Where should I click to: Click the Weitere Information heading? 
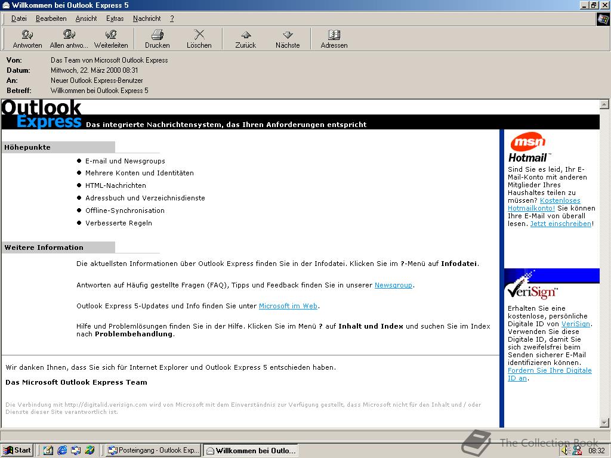(x=44, y=247)
